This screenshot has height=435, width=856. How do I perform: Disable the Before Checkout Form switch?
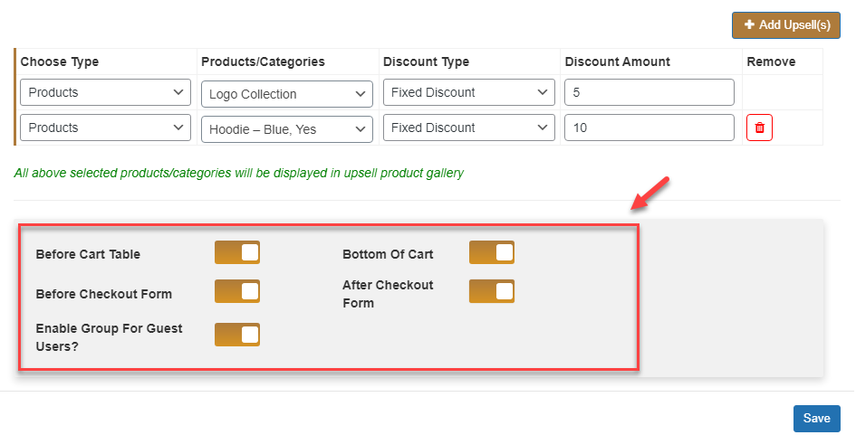(x=237, y=291)
